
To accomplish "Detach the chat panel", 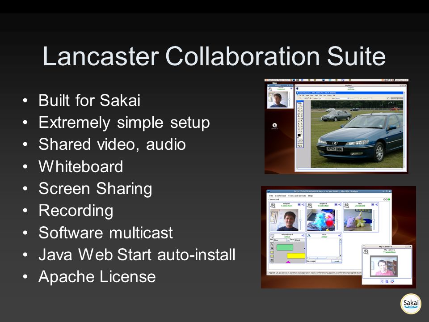I will [x=340, y=236].
